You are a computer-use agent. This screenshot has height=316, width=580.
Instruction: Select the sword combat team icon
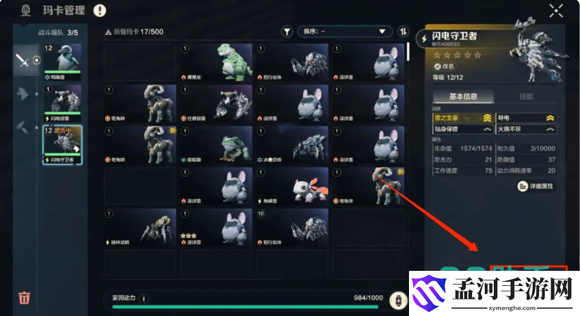tap(23, 60)
